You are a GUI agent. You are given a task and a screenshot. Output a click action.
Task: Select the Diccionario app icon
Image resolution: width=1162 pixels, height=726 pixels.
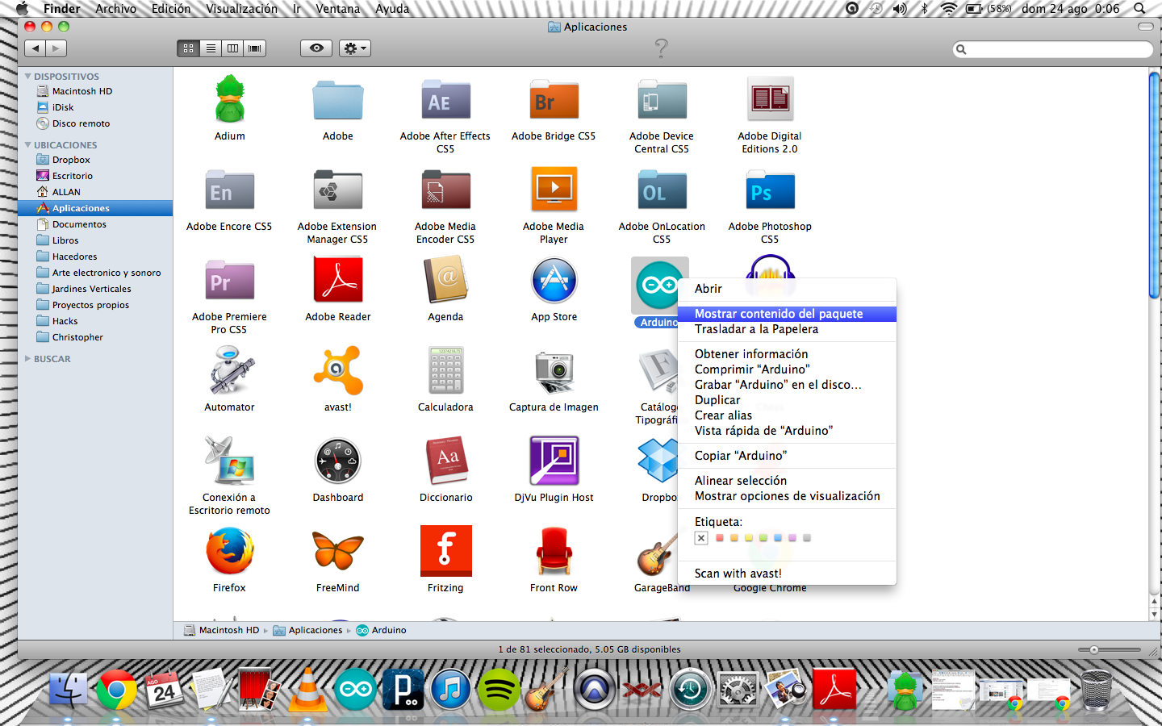(x=446, y=461)
